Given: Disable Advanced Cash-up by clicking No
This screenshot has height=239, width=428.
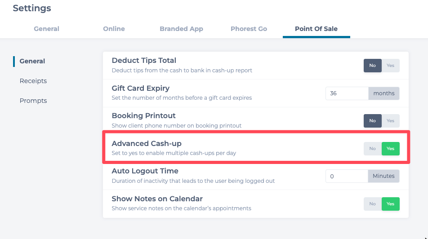Looking at the screenshot, I should (373, 149).
